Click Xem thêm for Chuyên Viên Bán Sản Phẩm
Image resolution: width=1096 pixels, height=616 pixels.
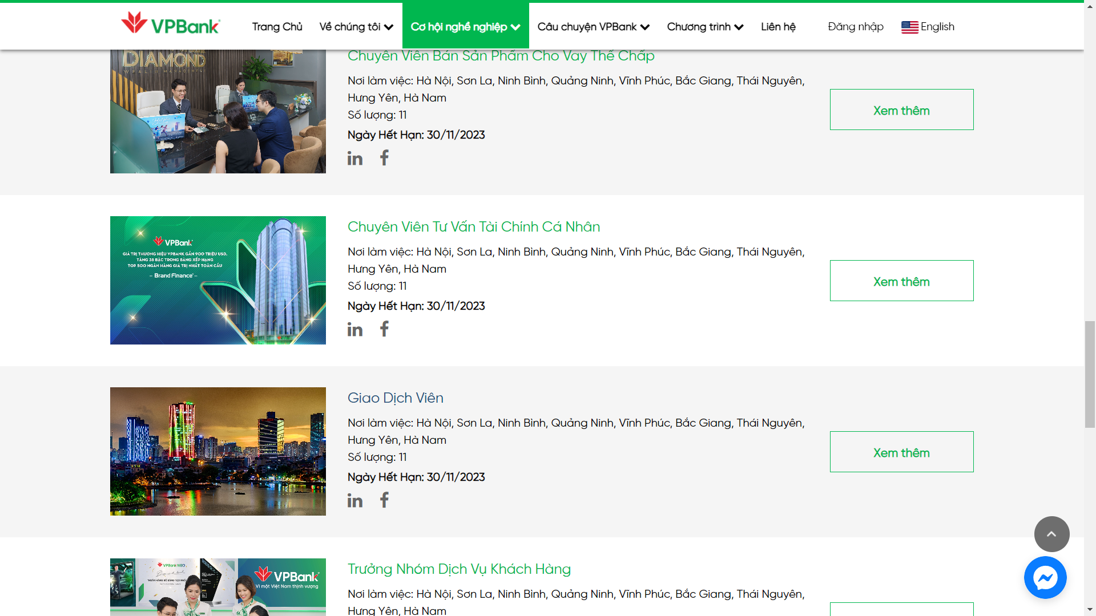[x=902, y=110]
